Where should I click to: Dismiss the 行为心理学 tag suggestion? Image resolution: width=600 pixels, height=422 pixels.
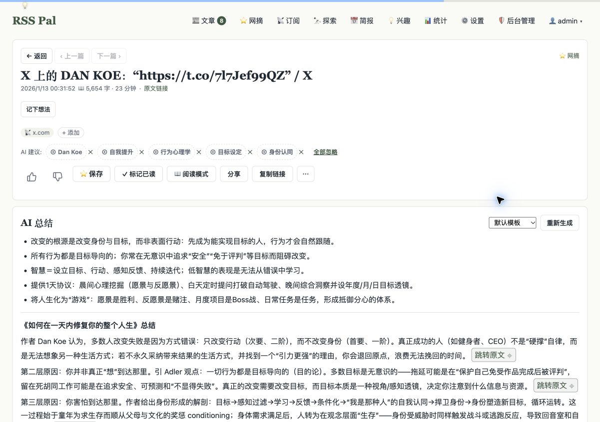(199, 152)
